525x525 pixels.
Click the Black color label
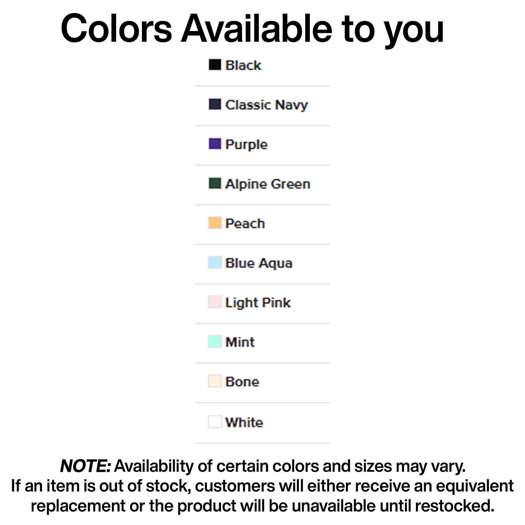point(243,65)
